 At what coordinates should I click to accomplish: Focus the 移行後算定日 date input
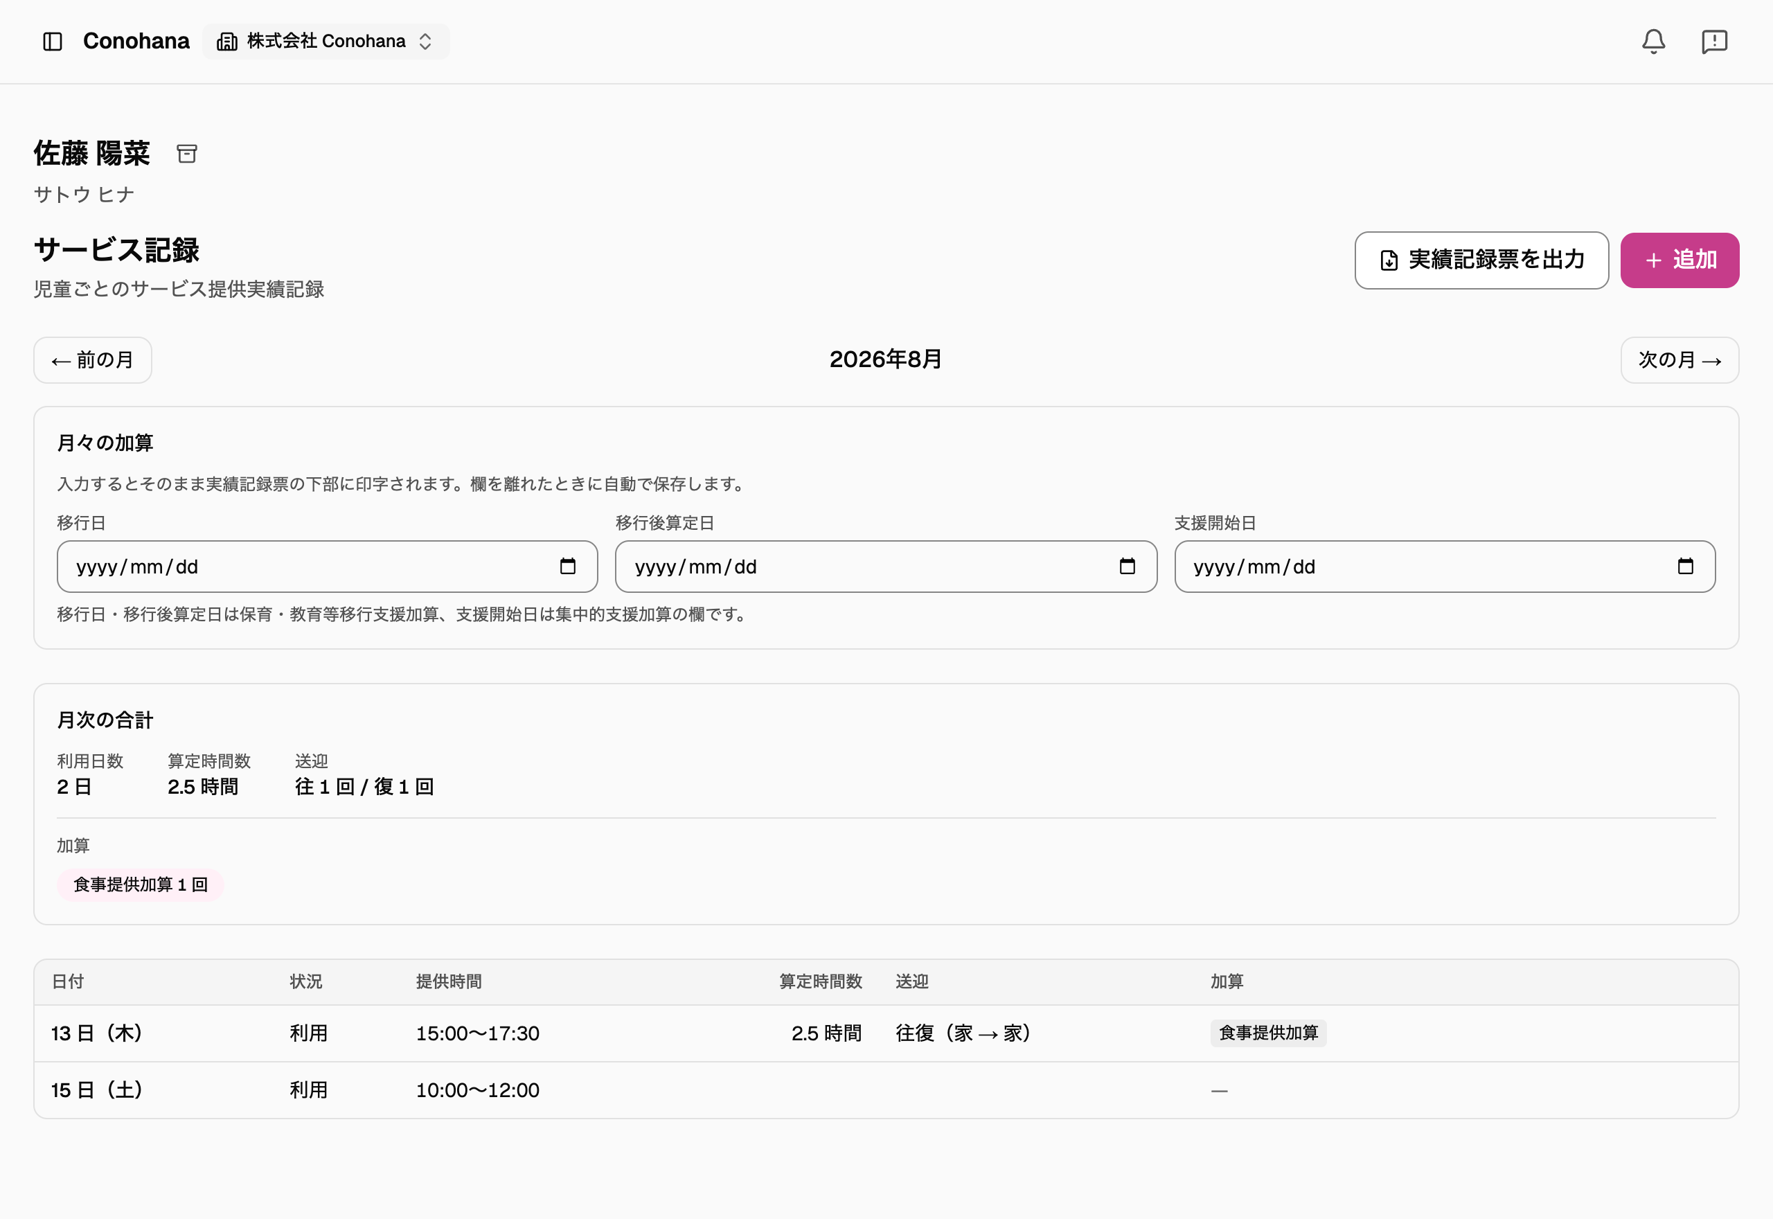pos(886,567)
